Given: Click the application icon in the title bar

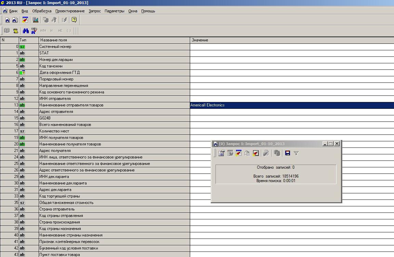Looking at the screenshot, I should click(2, 3).
